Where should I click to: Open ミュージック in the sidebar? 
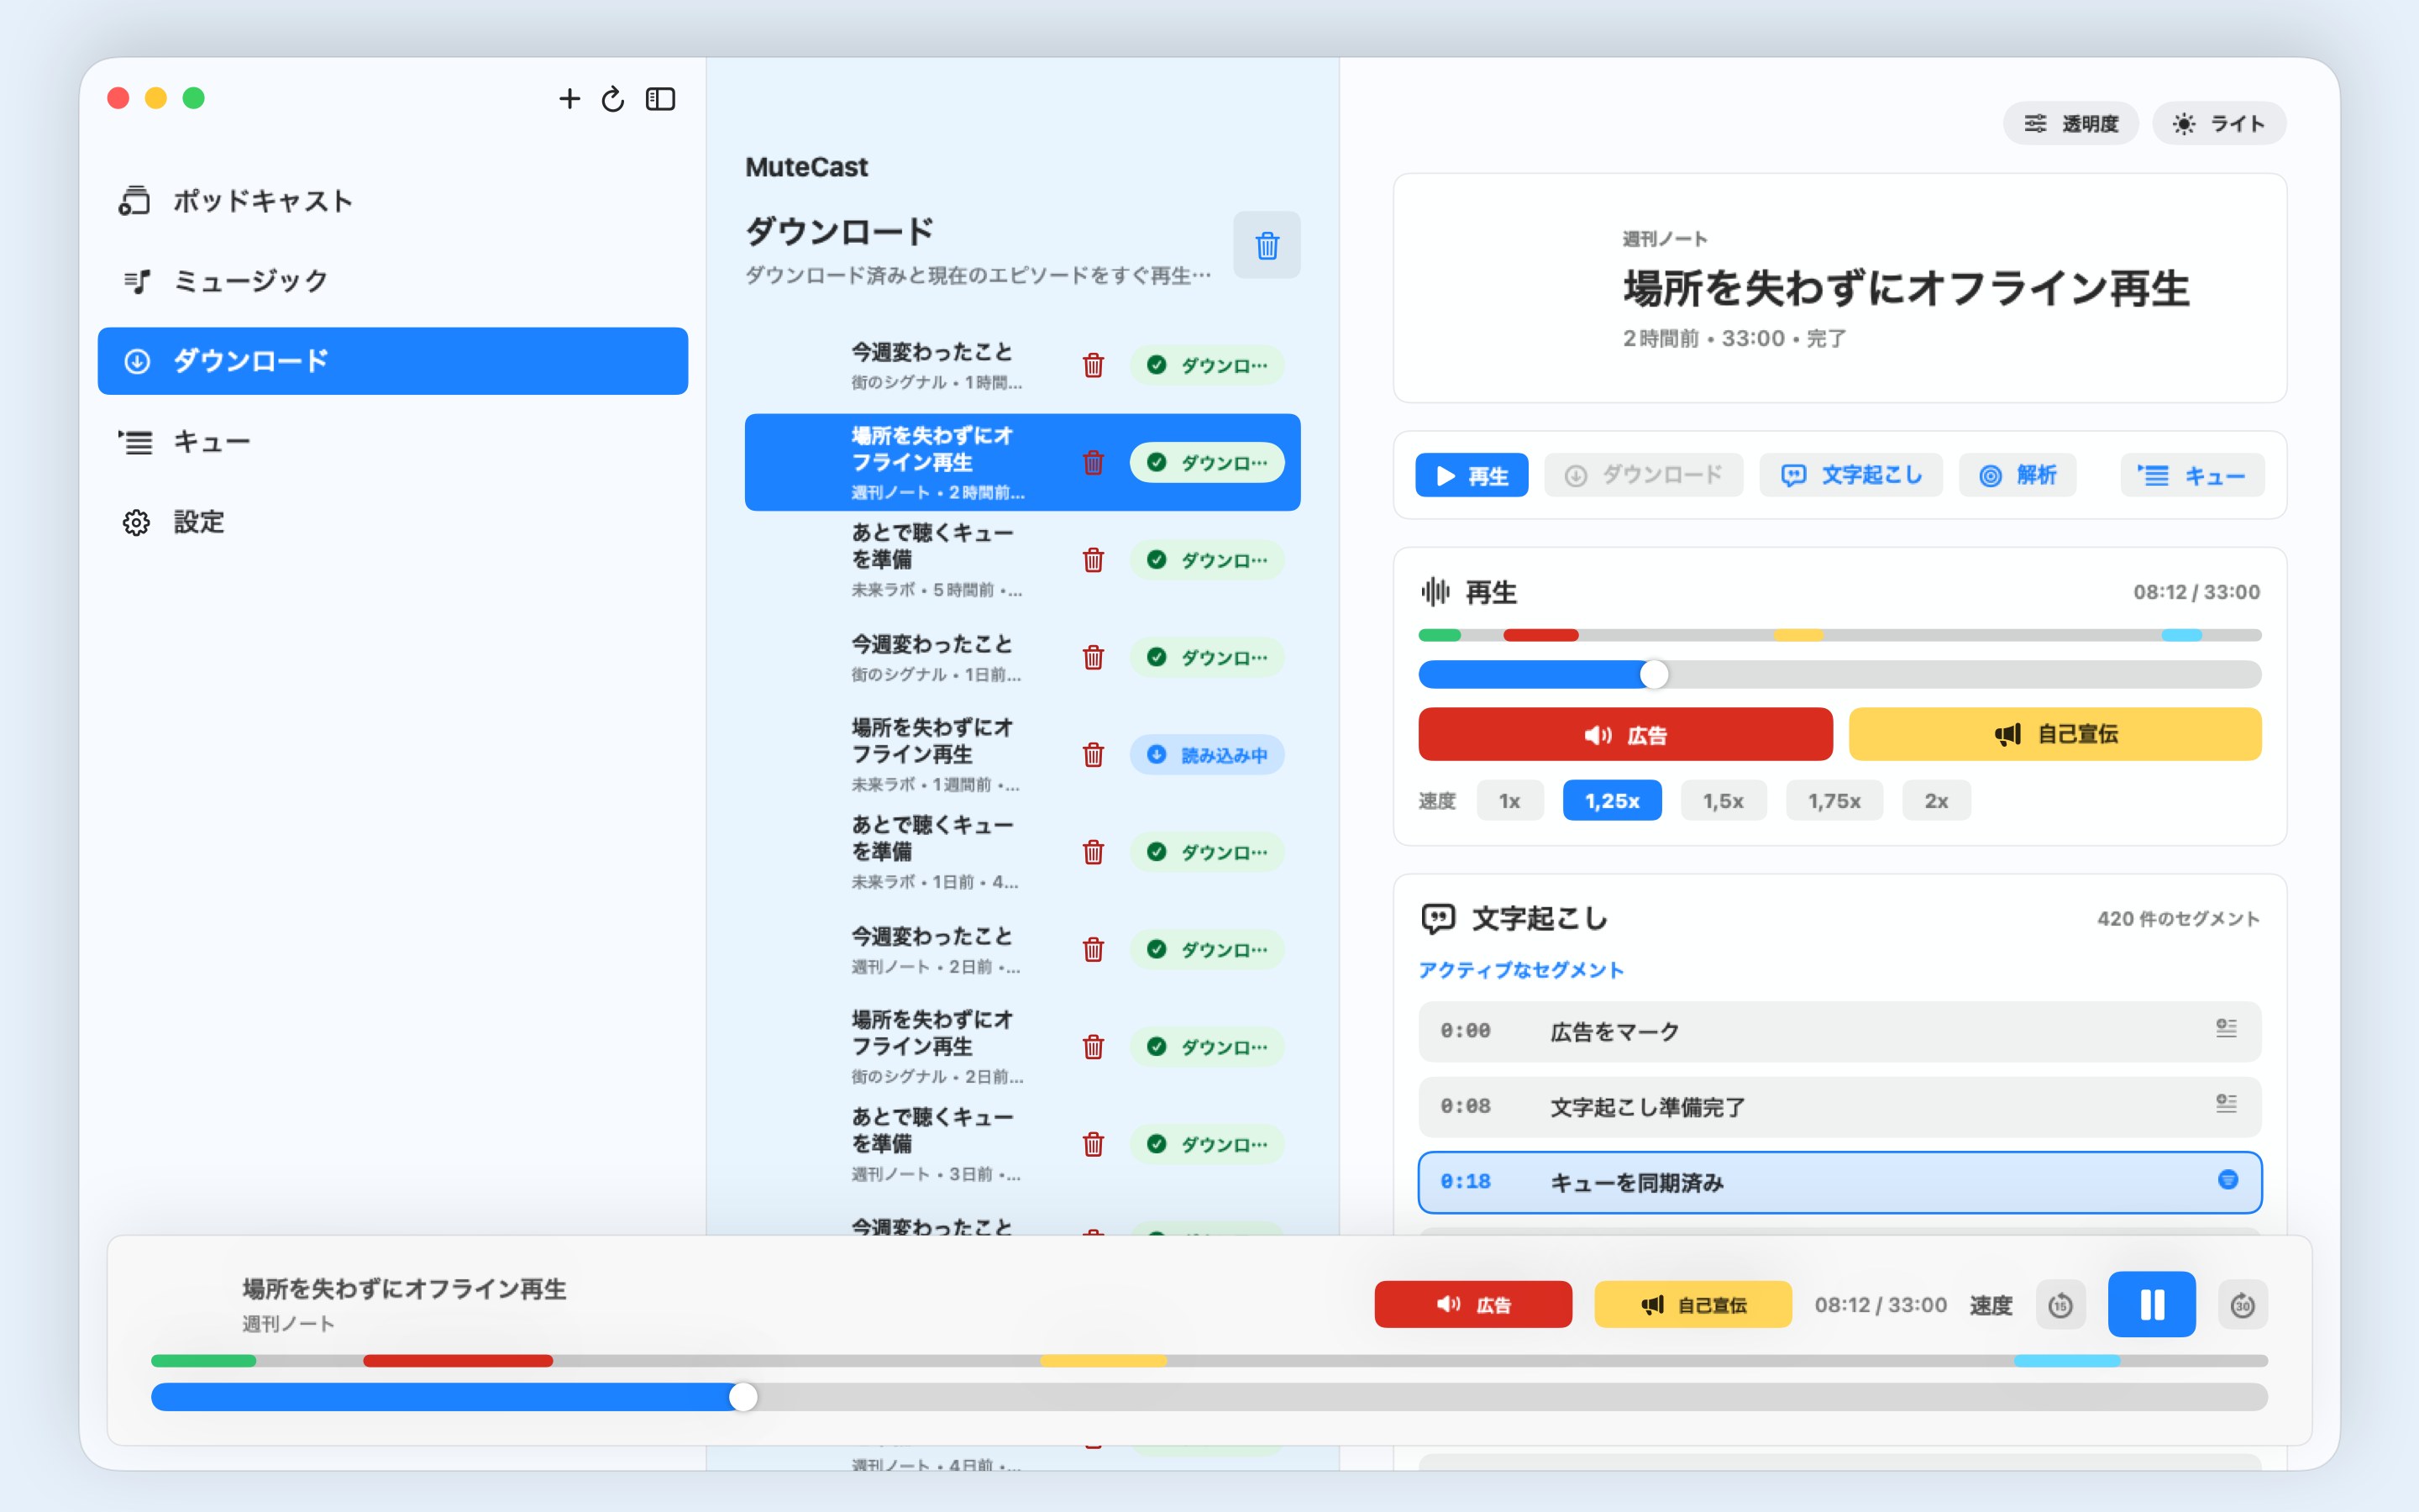[392, 281]
